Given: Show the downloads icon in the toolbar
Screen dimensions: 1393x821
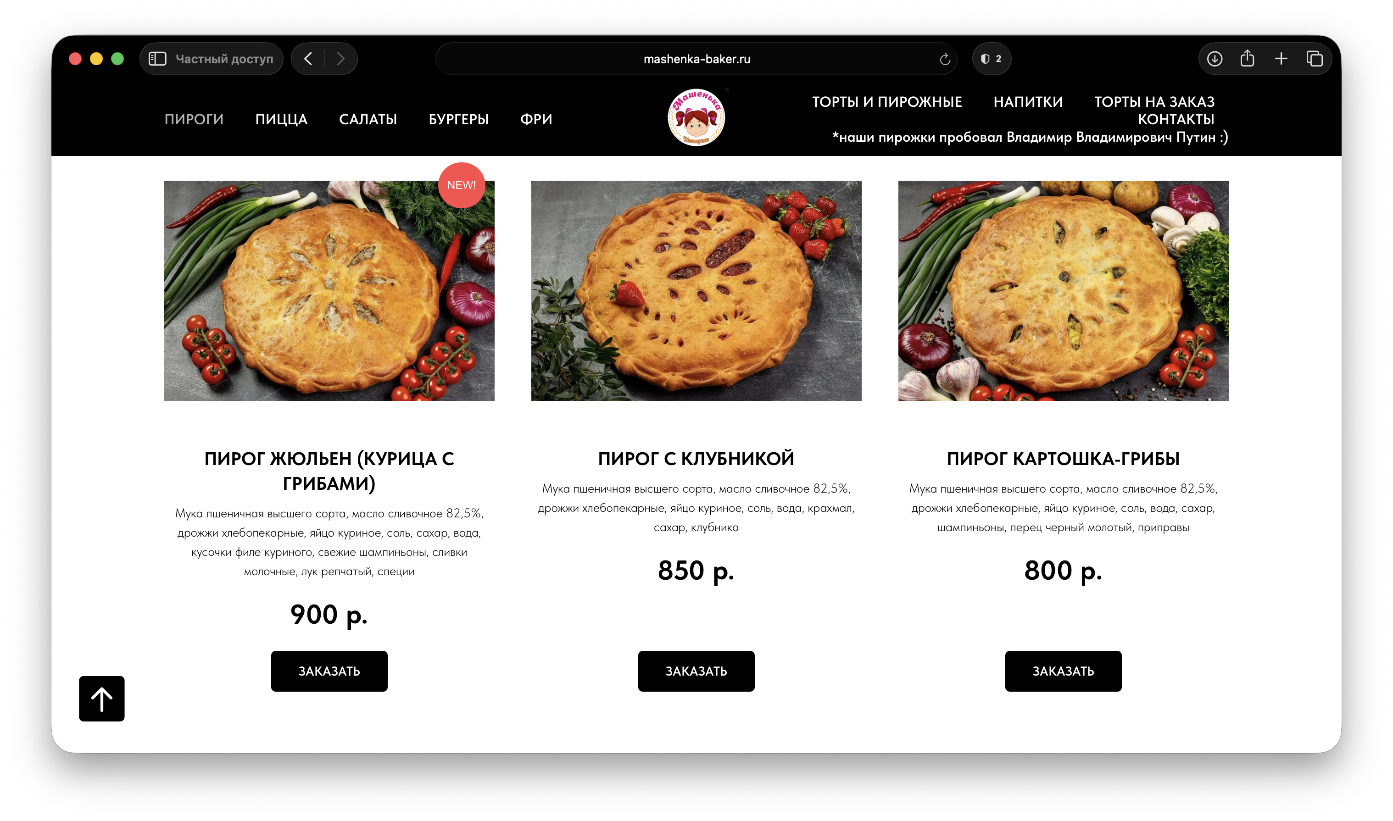Looking at the screenshot, I should click(x=1214, y=59).
